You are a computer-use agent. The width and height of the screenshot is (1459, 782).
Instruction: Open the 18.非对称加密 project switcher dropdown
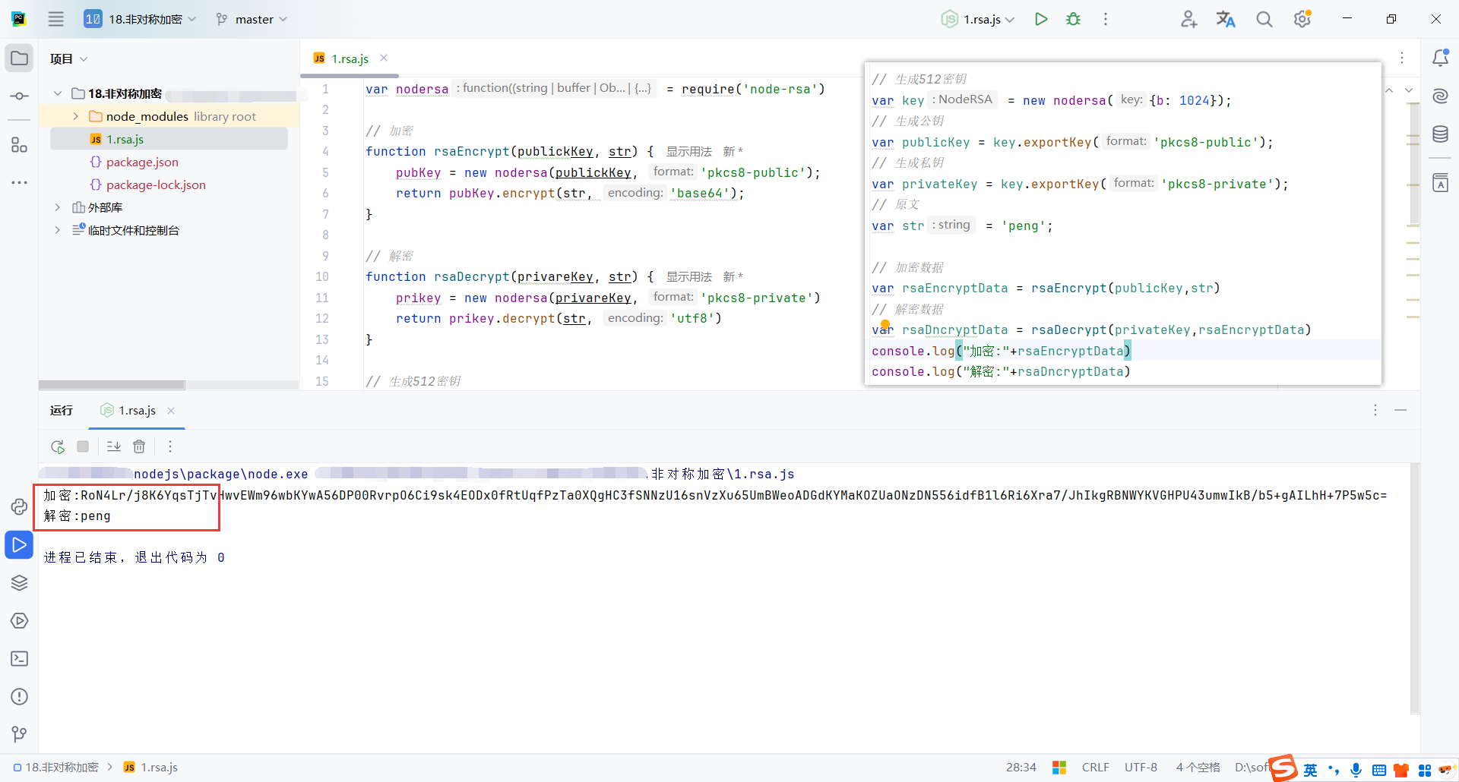point(140,20)
